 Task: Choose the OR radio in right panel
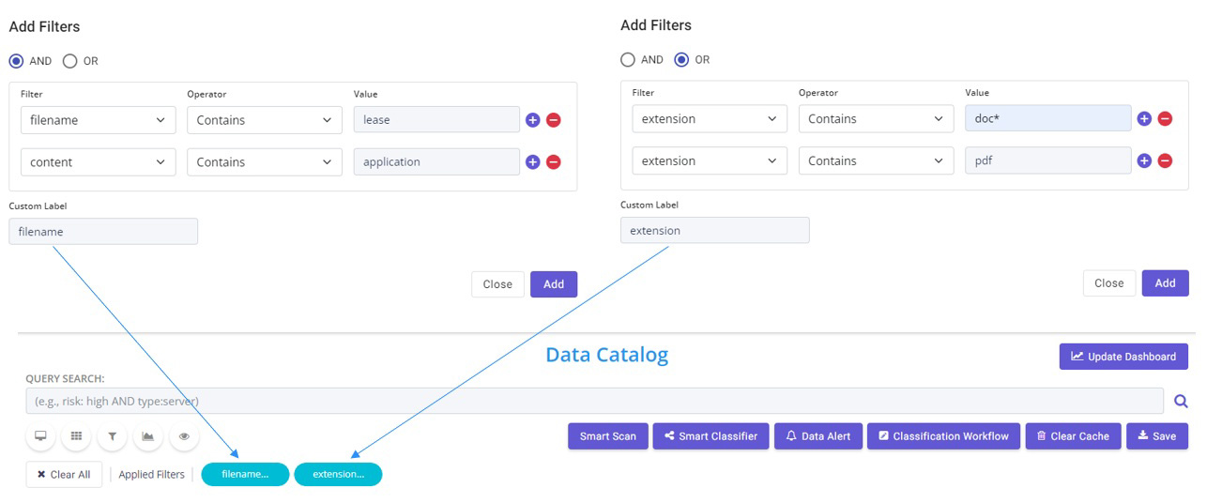tap(681, 59)
